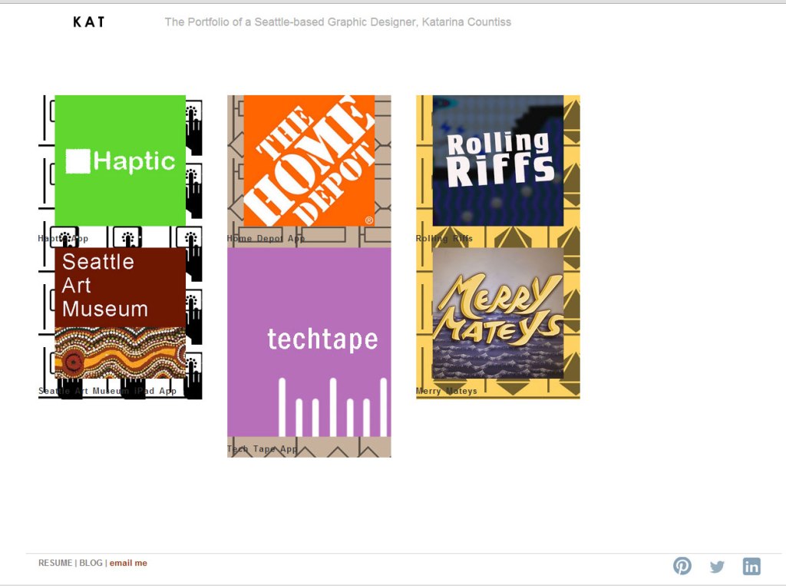This screenshot has height=586, width=786.
Task: Open the Pinterest profile icon
Action: (x=682, y=566)
